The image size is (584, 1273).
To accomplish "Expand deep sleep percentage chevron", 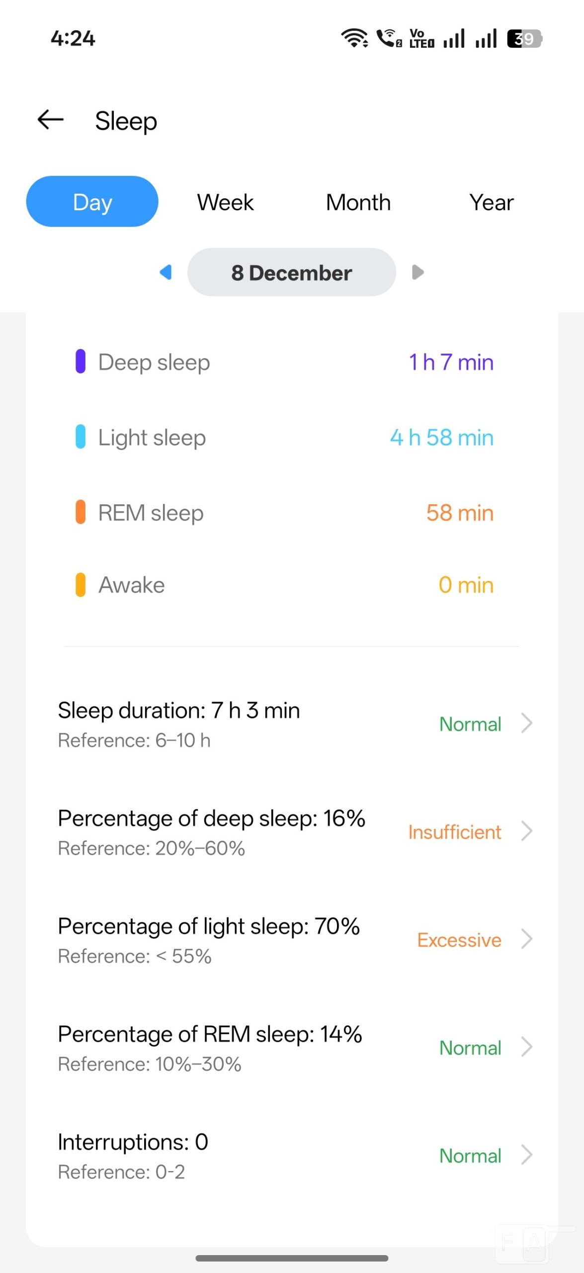I will [526, 831].
